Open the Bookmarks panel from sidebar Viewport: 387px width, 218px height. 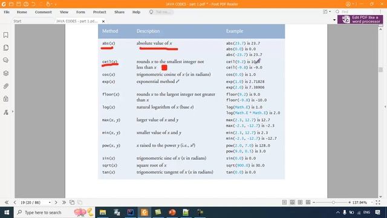[5, 35]
